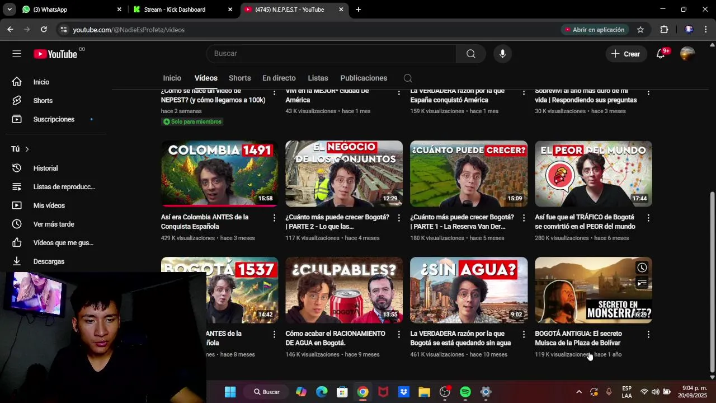
Task: Search within channel using magnifier icon
Action: click(408, 78)
